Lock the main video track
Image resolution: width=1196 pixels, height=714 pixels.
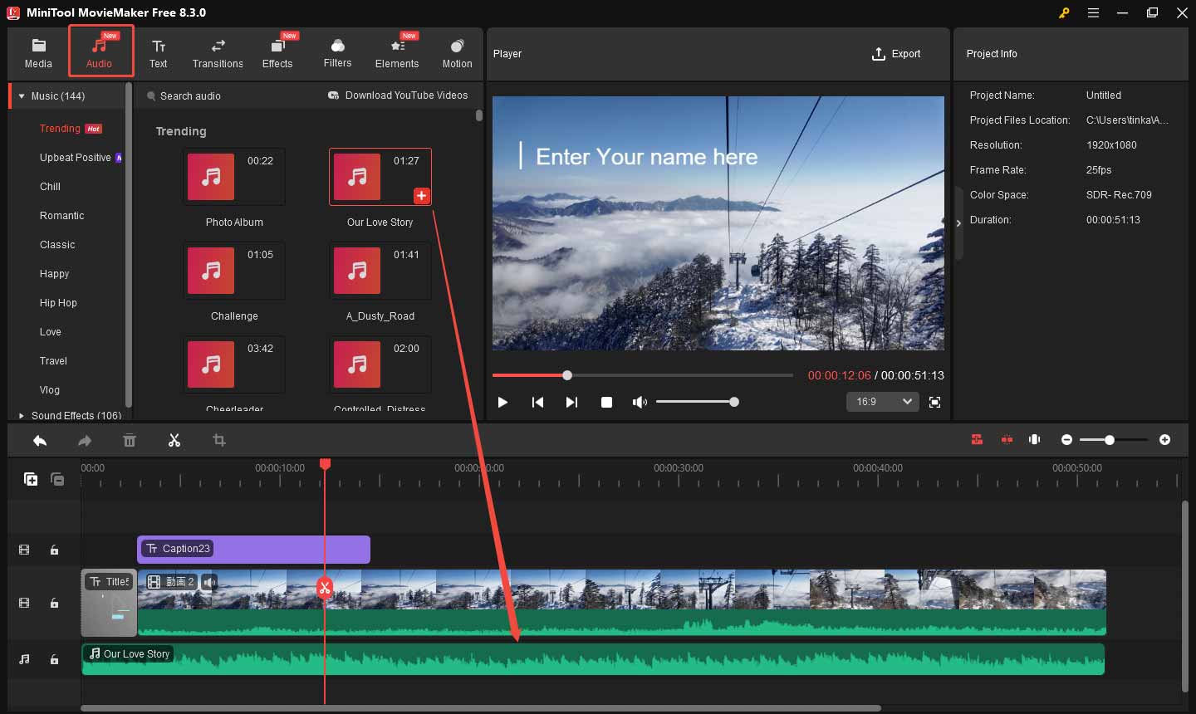(54, 603)
